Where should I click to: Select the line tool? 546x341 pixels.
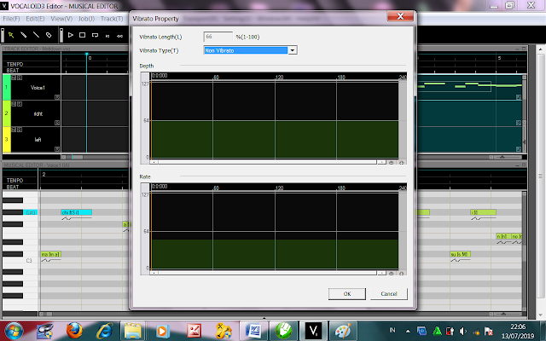(x=36, y=35)
